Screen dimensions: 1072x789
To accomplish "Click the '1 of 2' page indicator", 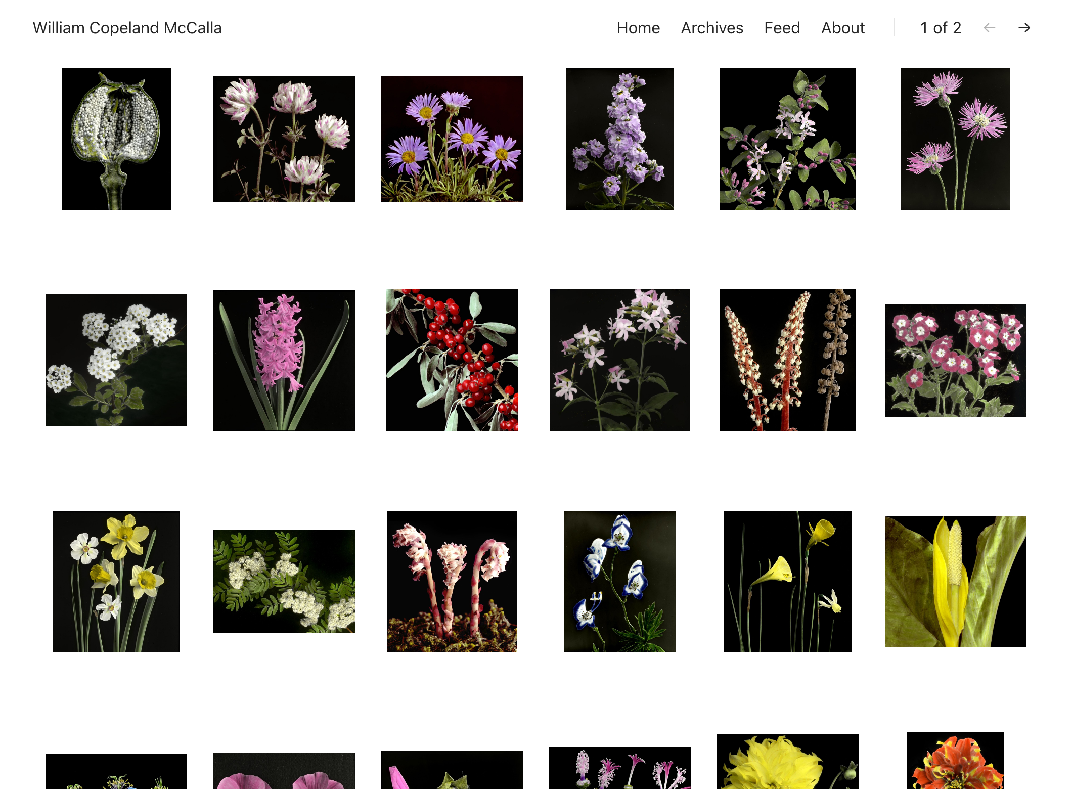I will tap(941, 28).
